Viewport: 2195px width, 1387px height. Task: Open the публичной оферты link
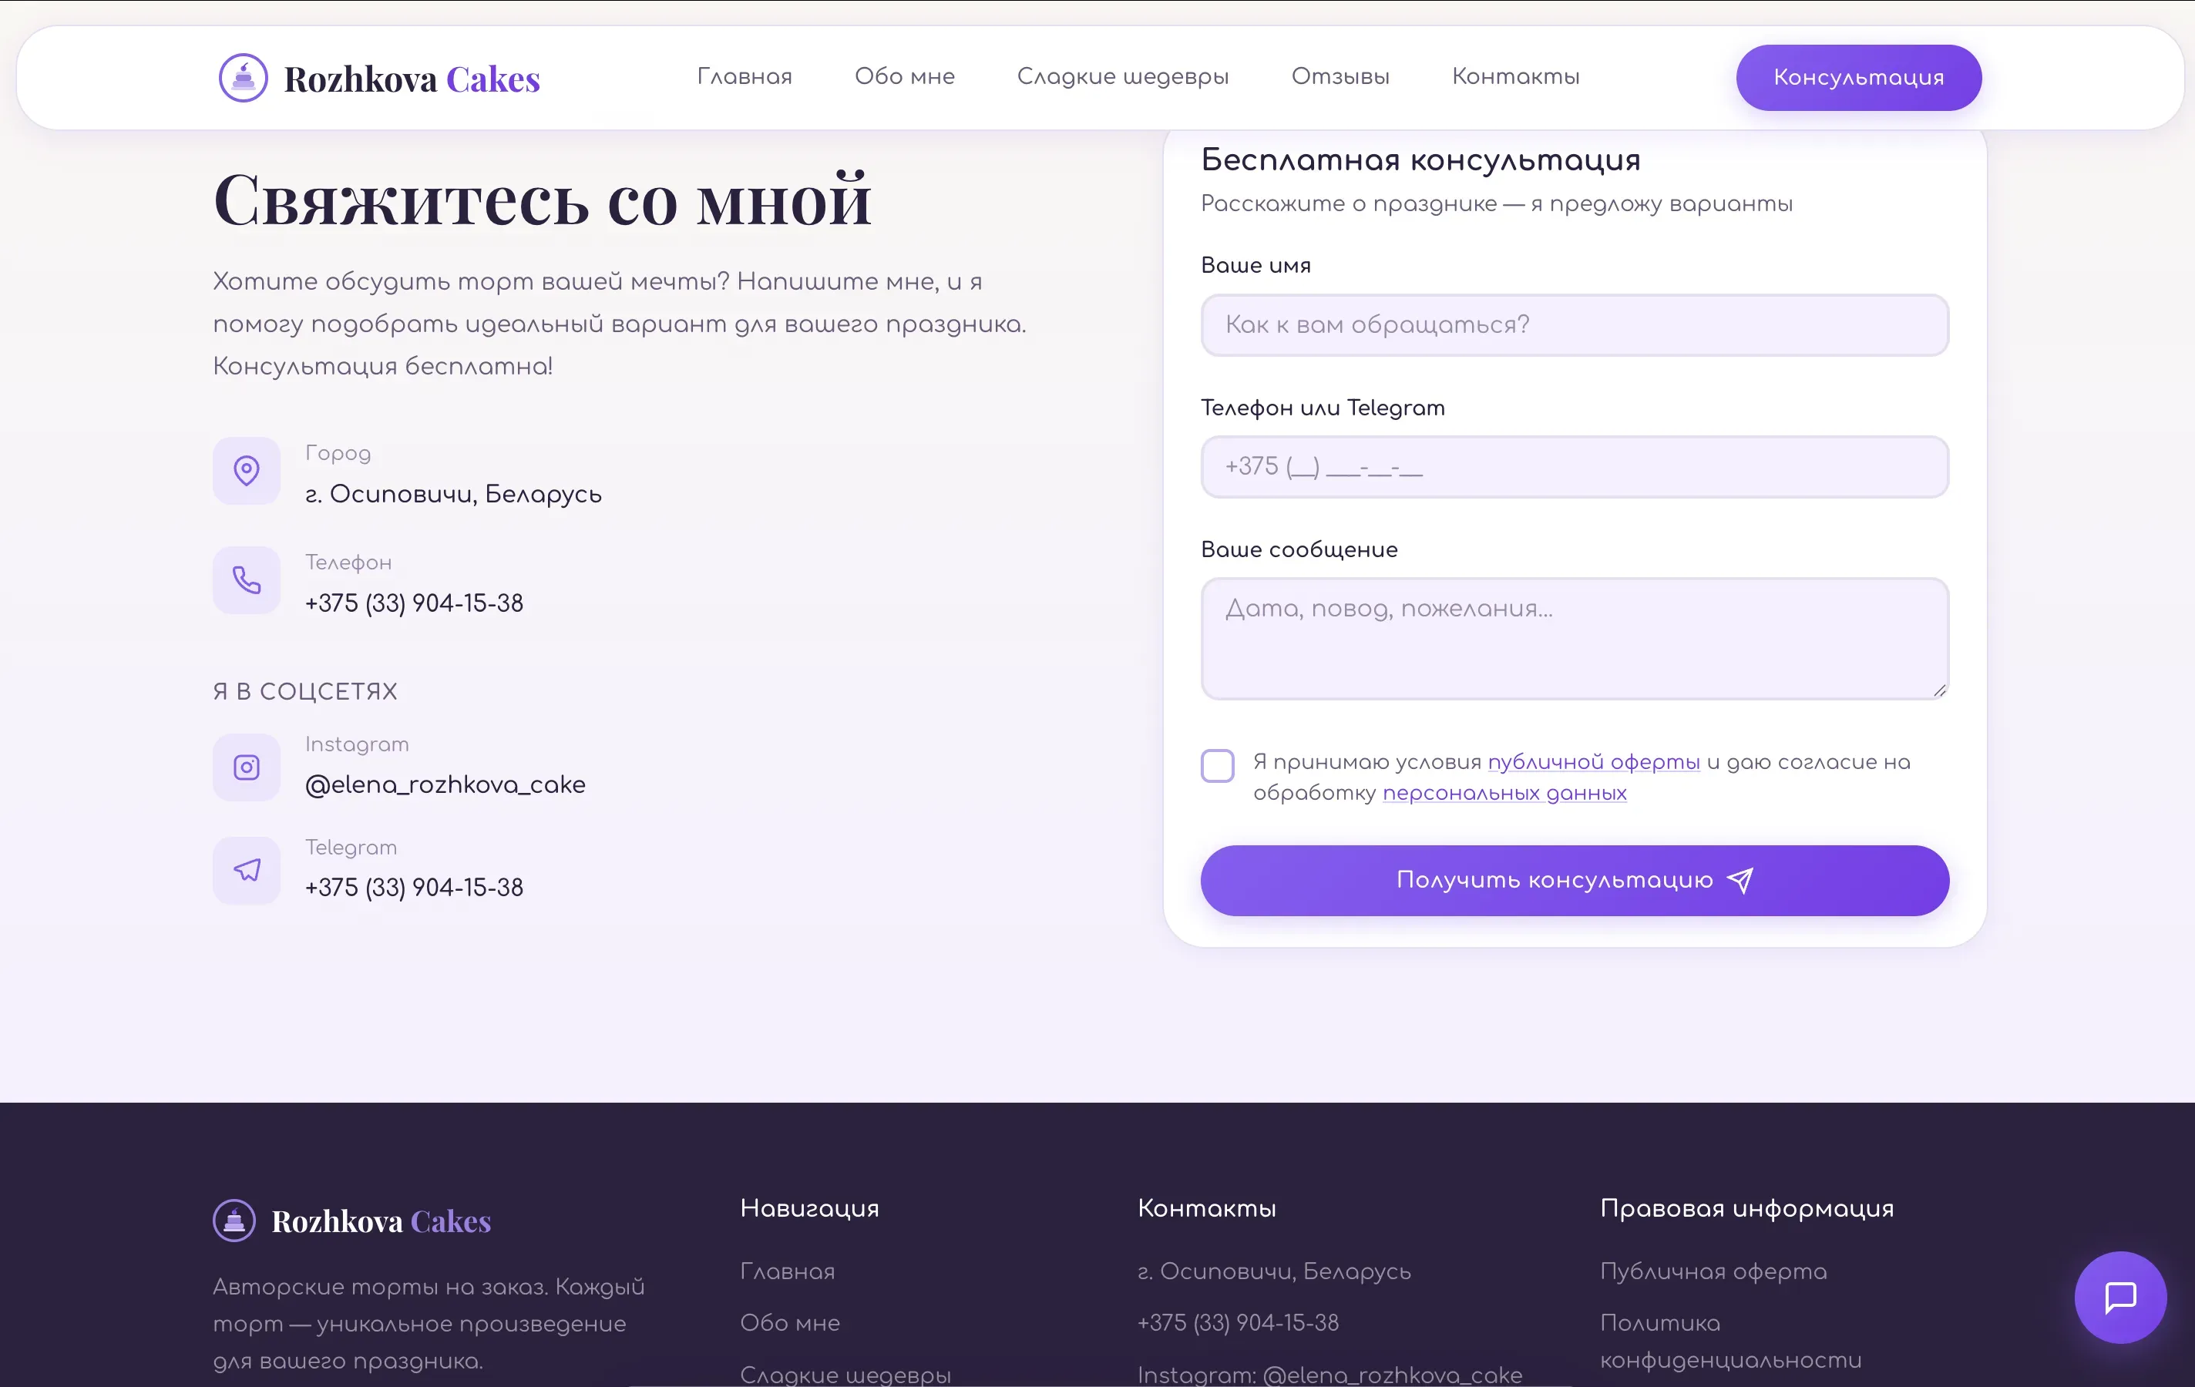(x=1593, y=762)
